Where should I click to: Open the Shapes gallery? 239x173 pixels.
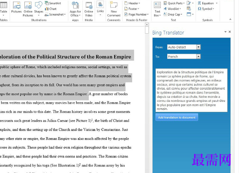pyautogui.click(x=39, y=9)
